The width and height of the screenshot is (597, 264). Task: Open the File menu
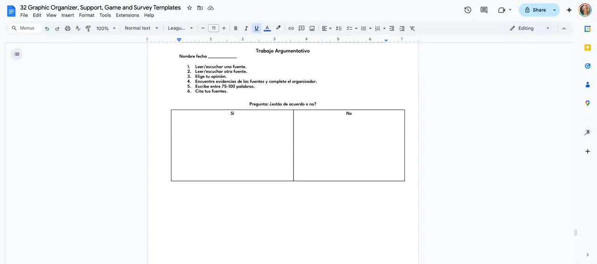coord(24,15)
